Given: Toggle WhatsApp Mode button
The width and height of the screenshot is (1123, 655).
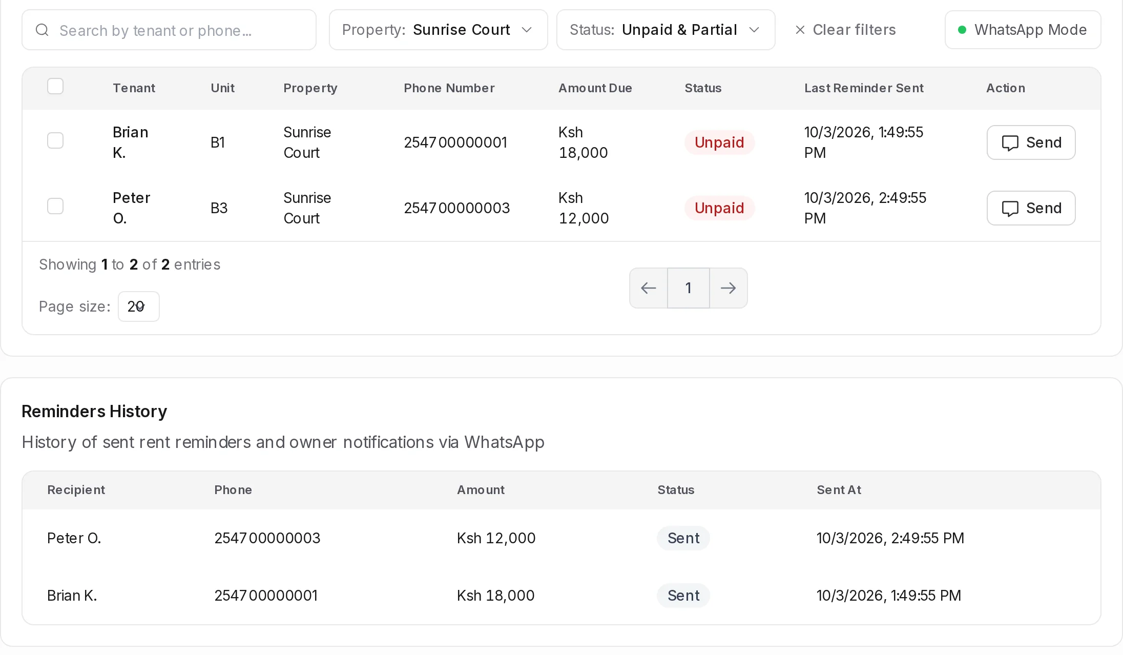Looking at the screenshot, I should coord(1023,30).
